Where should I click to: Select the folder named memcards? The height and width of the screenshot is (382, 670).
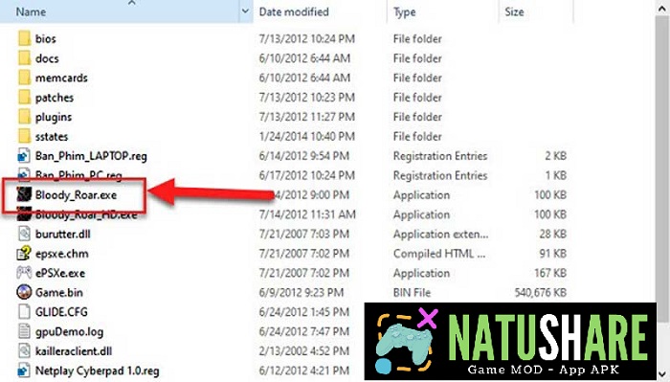point(61,79)
